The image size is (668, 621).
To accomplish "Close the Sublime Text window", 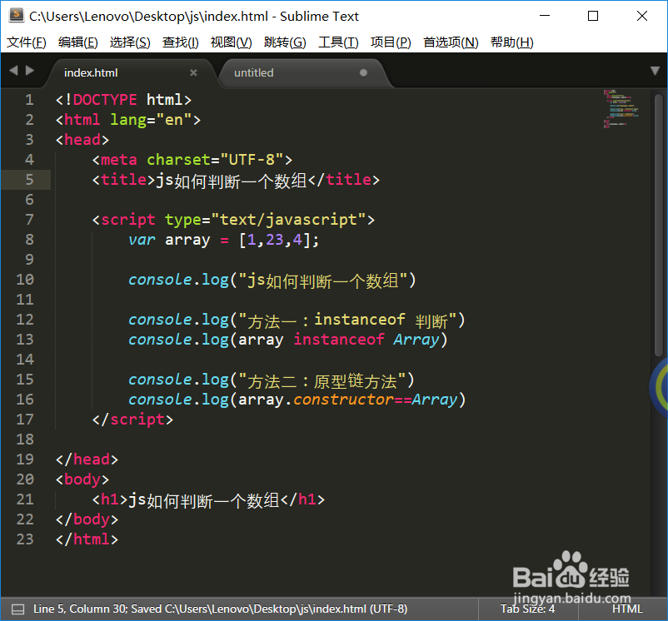I will [x=642, y=16].
